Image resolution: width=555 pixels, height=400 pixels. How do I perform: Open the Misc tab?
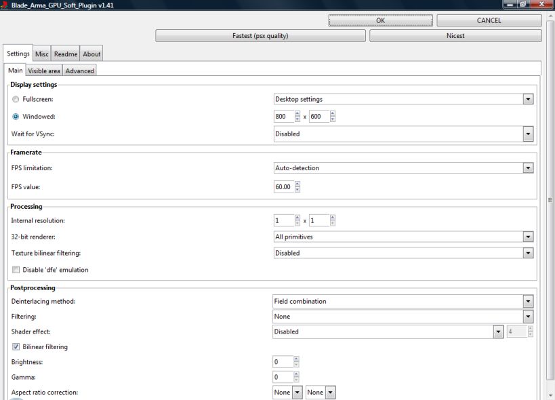[42, 54]
